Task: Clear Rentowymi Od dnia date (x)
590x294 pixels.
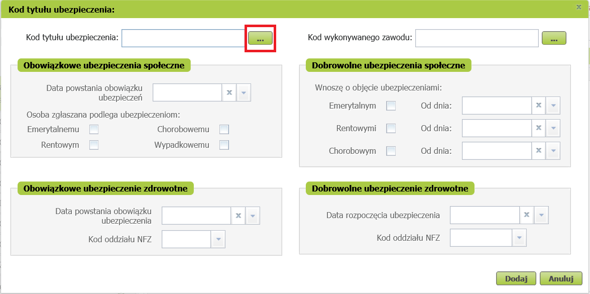Action: [x=538, y=128]
